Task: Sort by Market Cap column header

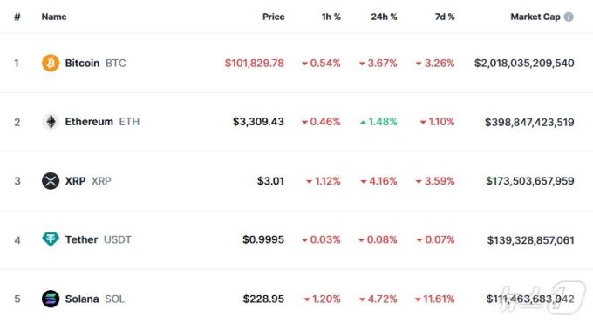Action: (x=535, y=17)
